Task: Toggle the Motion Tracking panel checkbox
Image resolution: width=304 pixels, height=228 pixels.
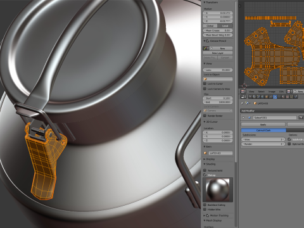Action: (x=208, y=215)
